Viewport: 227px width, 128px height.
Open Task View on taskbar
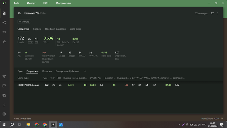click(x=20, y=125)
